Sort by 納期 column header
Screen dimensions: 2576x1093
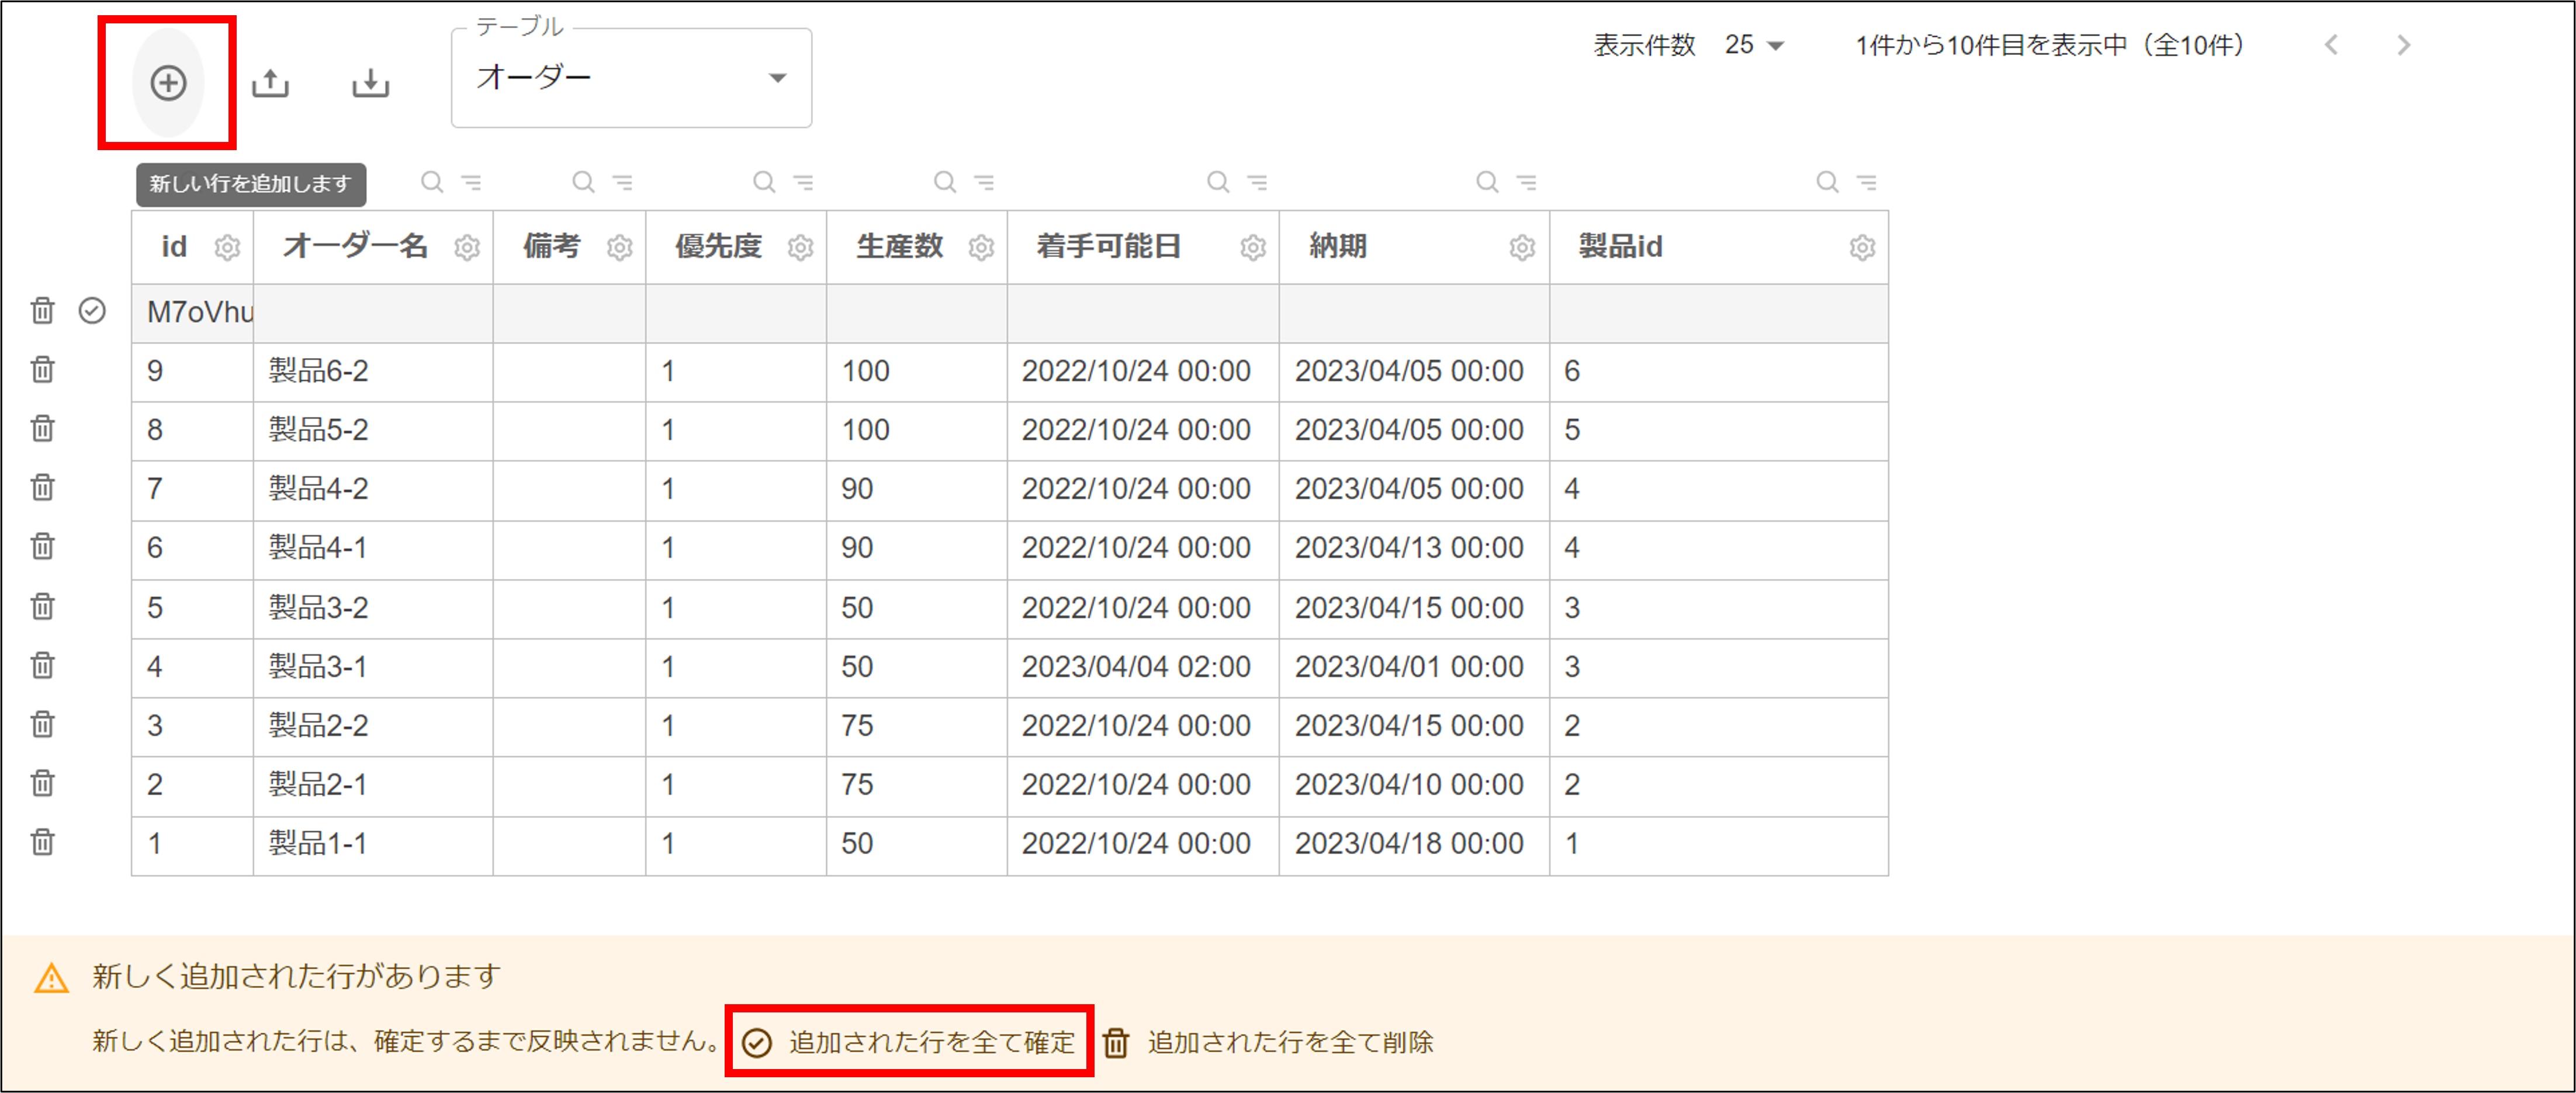pyautogui.click(x=1337, y=246)
